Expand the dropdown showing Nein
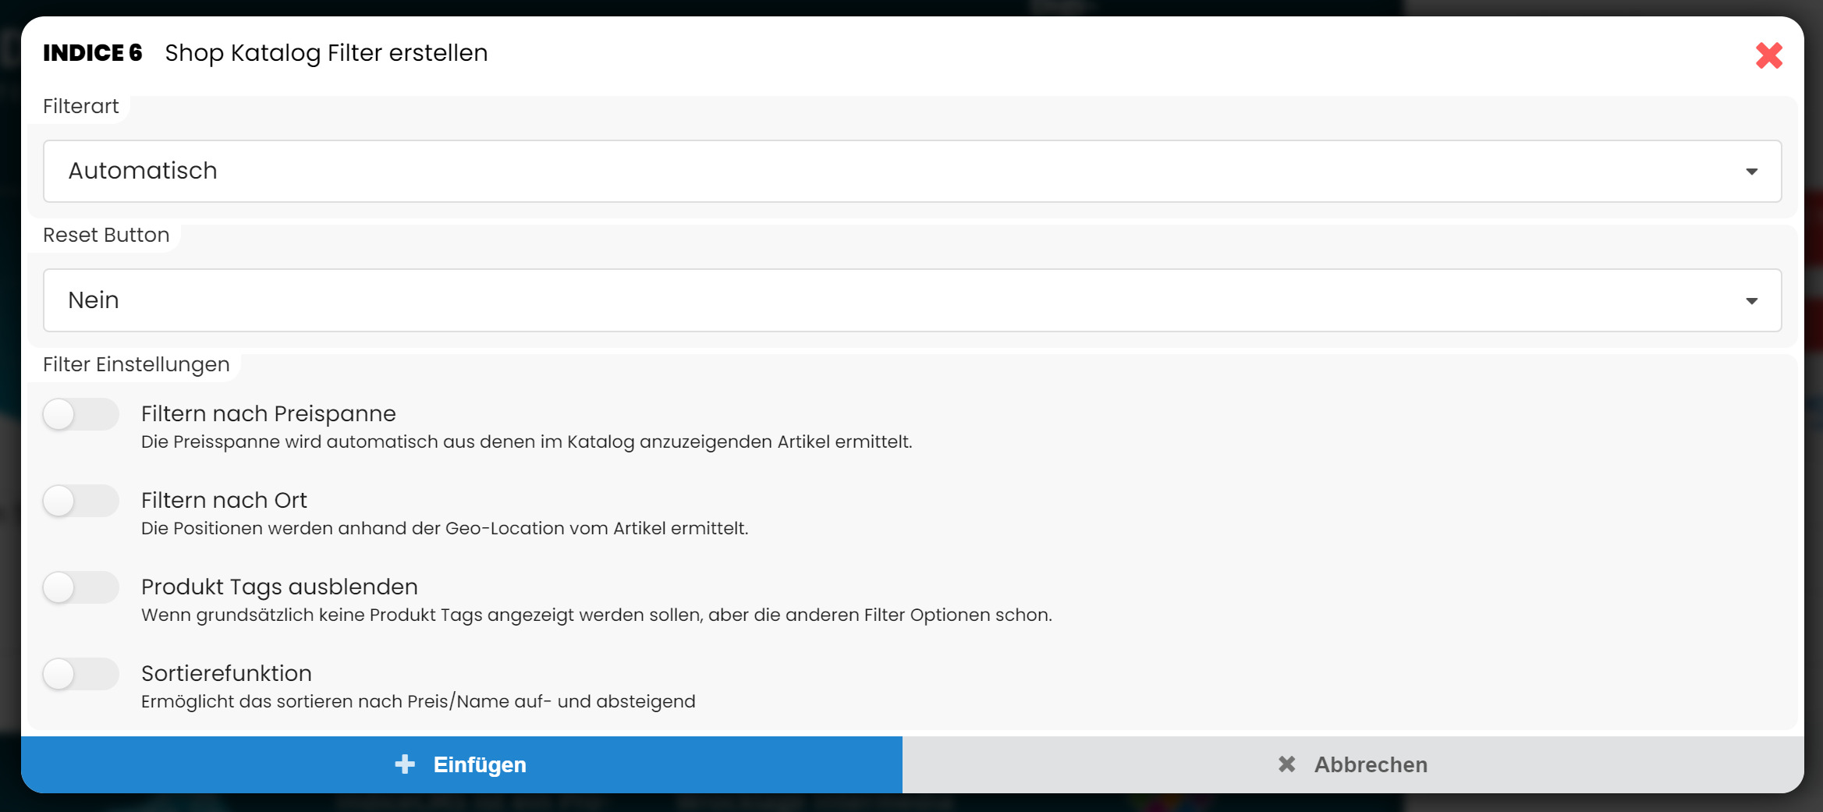Image resolution: width=1823 pixels, height=812 pixels. pos(911,301)
